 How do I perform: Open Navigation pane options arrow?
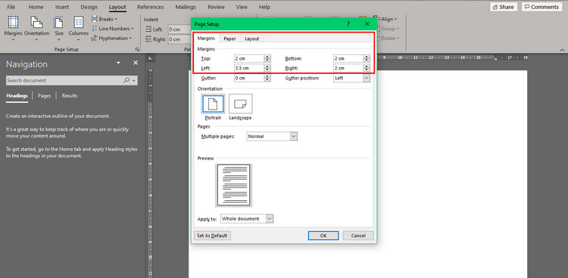pos(118,63)
